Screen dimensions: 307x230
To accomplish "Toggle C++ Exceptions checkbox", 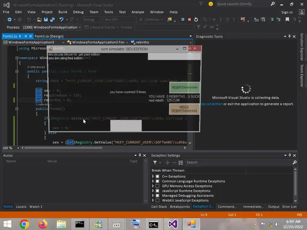I will point(157,176).
